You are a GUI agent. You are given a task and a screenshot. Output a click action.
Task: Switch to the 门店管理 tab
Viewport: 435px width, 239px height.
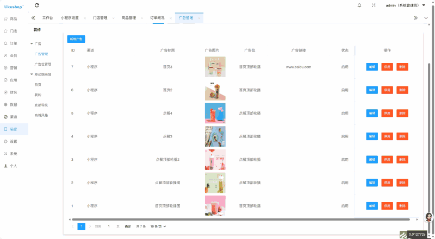(100, 18)
